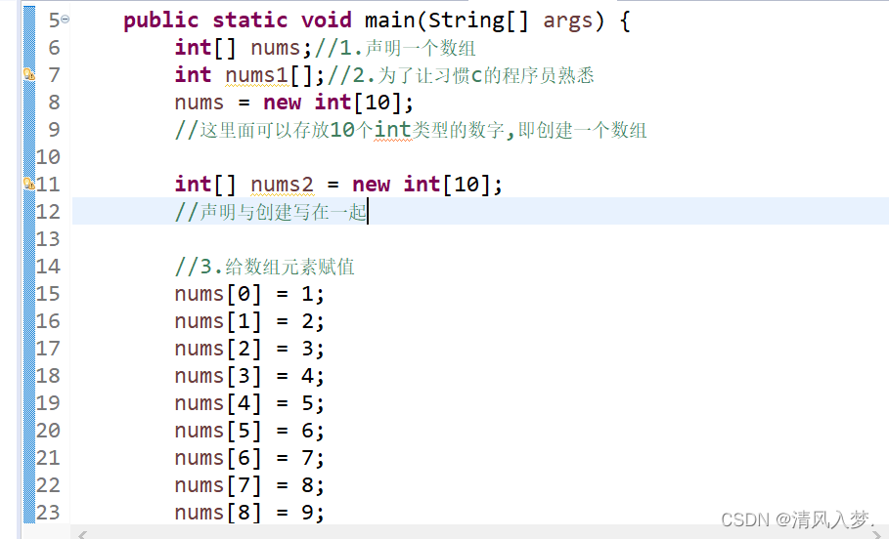This screenshot has height=539, width=889.
Task: Click the underlined variable 'nums2'
Action: pos(282,185)
